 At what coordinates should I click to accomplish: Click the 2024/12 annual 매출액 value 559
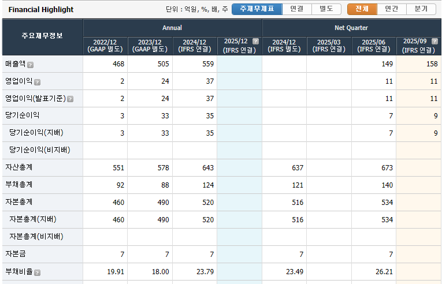point(207,64)
